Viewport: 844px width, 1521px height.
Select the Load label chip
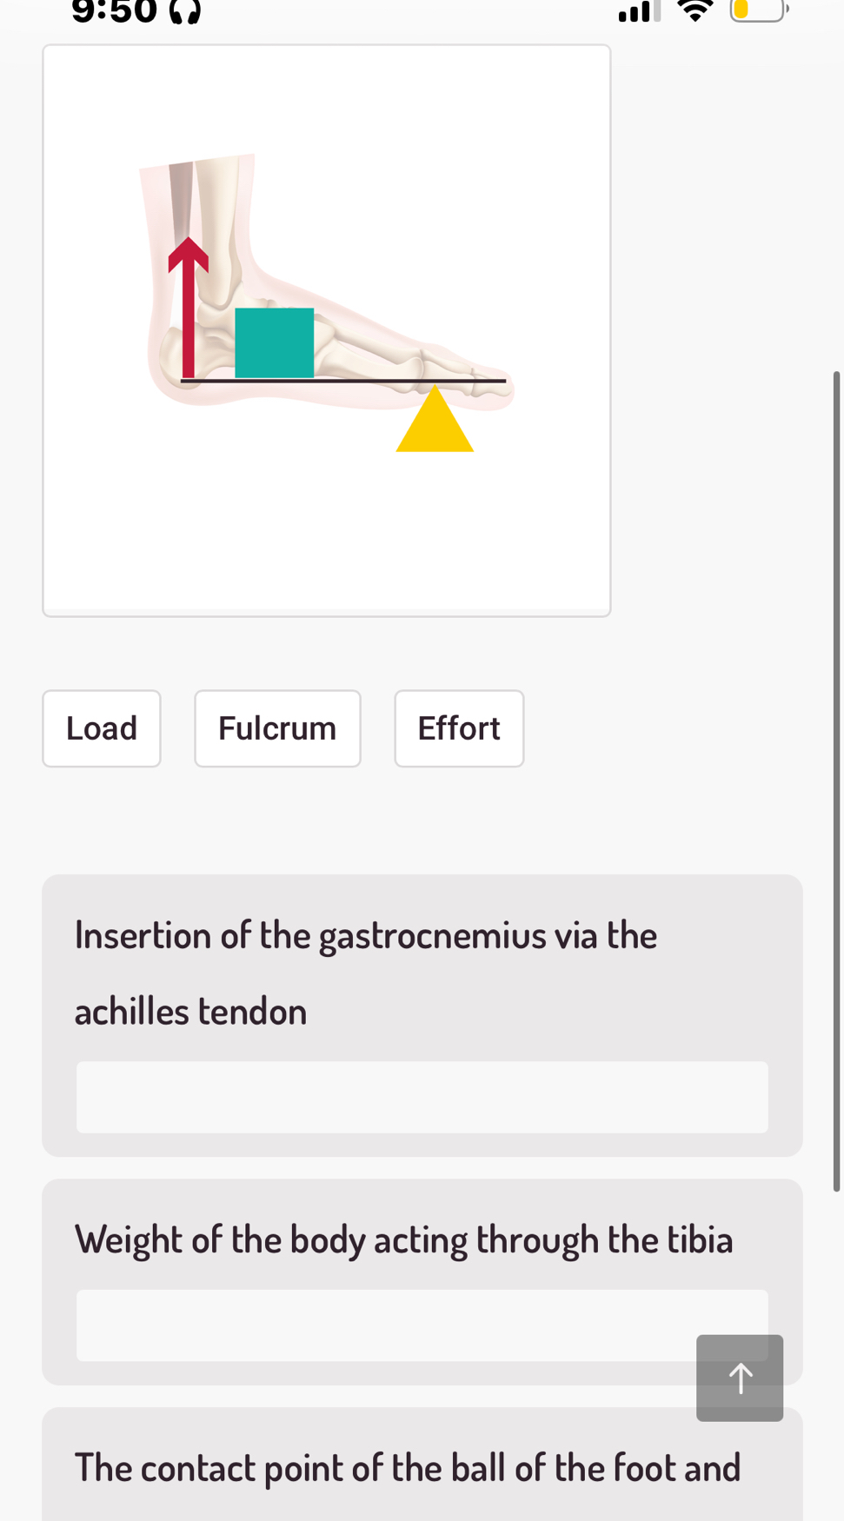[x=102, y=728]
